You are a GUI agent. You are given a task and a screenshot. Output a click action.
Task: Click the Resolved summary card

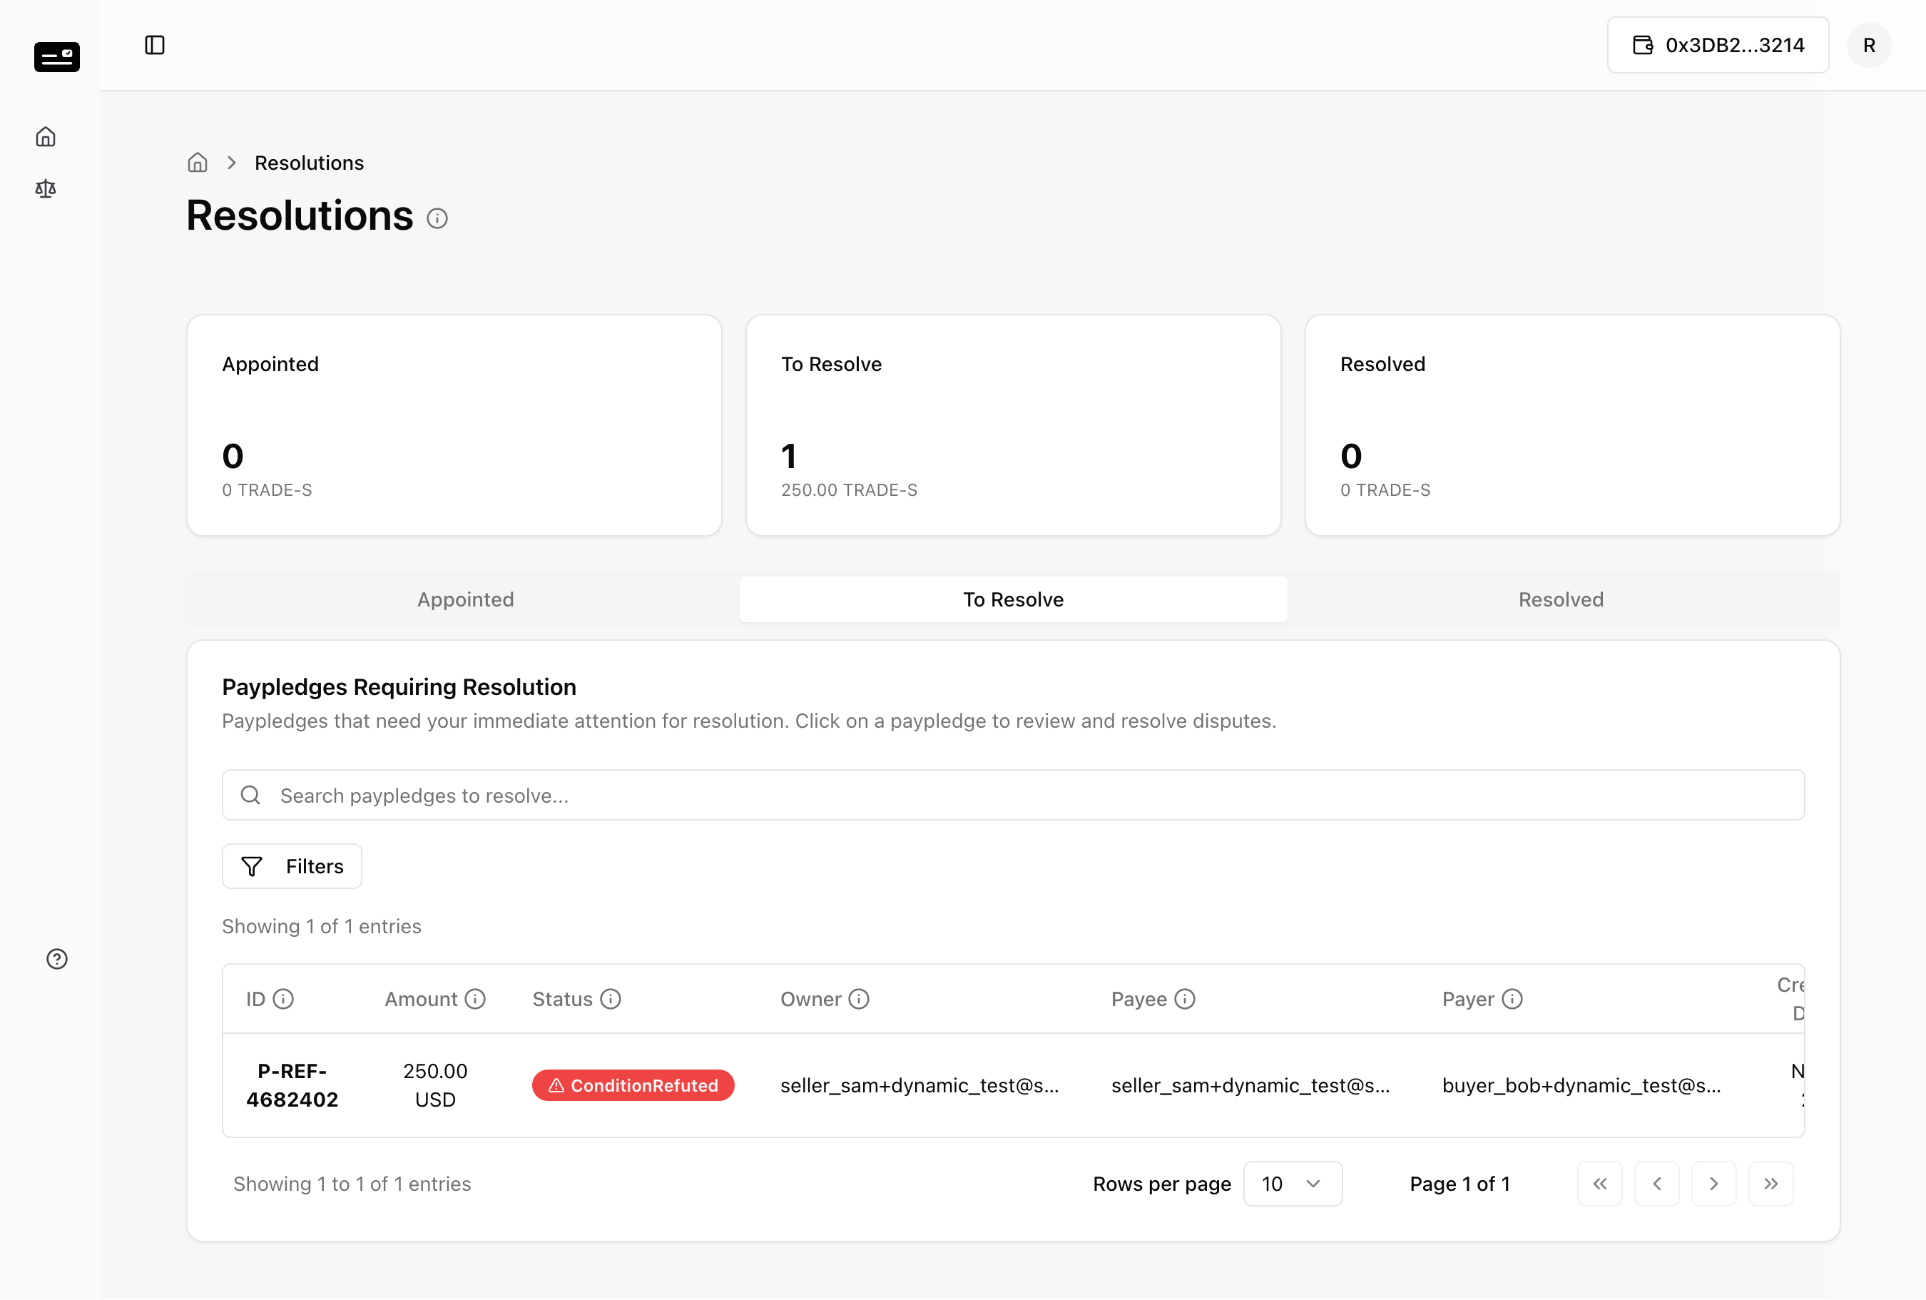coord(1573,425)
